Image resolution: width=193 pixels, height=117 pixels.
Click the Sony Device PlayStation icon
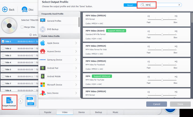(x=43, y=93)
